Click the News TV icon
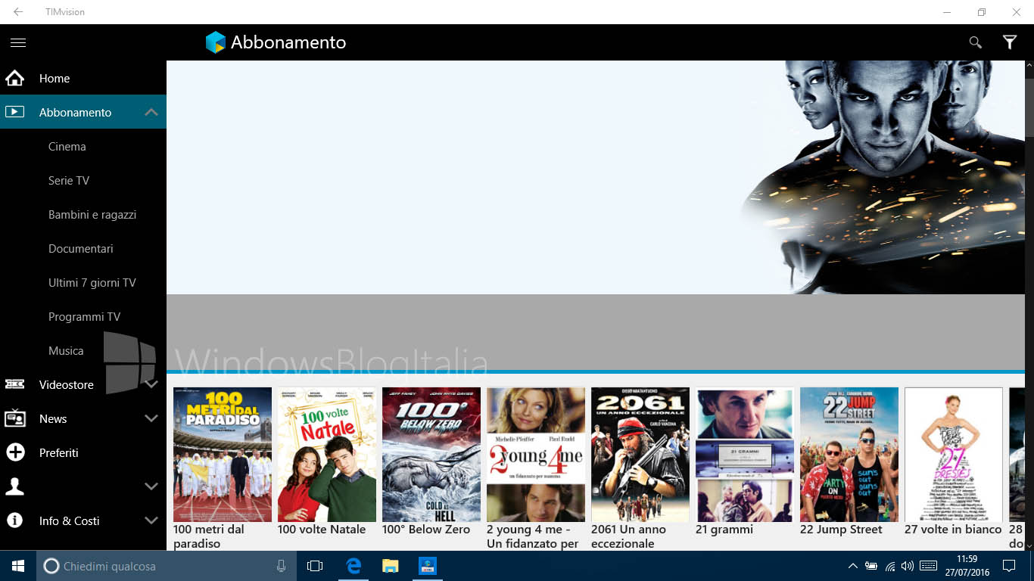 [15, 418]
